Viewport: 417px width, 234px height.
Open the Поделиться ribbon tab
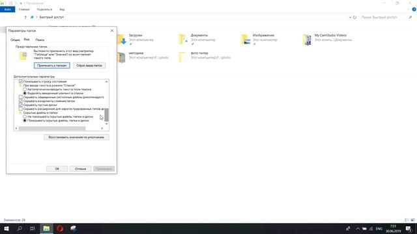pos(44,9)
